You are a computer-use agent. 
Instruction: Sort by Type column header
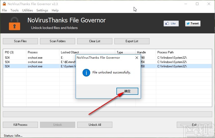[125, 52]
